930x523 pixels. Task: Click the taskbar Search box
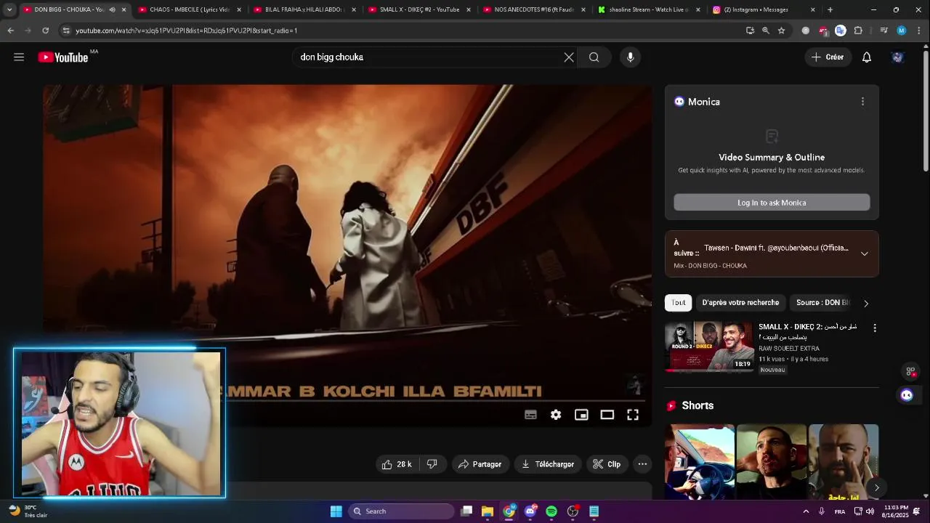pyautogui.click(x=401, y=511)
